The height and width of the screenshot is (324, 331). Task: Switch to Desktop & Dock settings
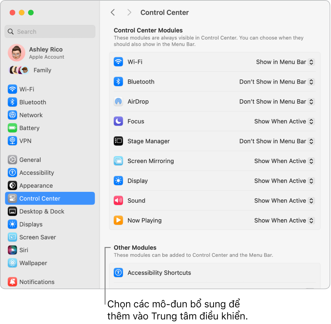(x=50, y=211)
